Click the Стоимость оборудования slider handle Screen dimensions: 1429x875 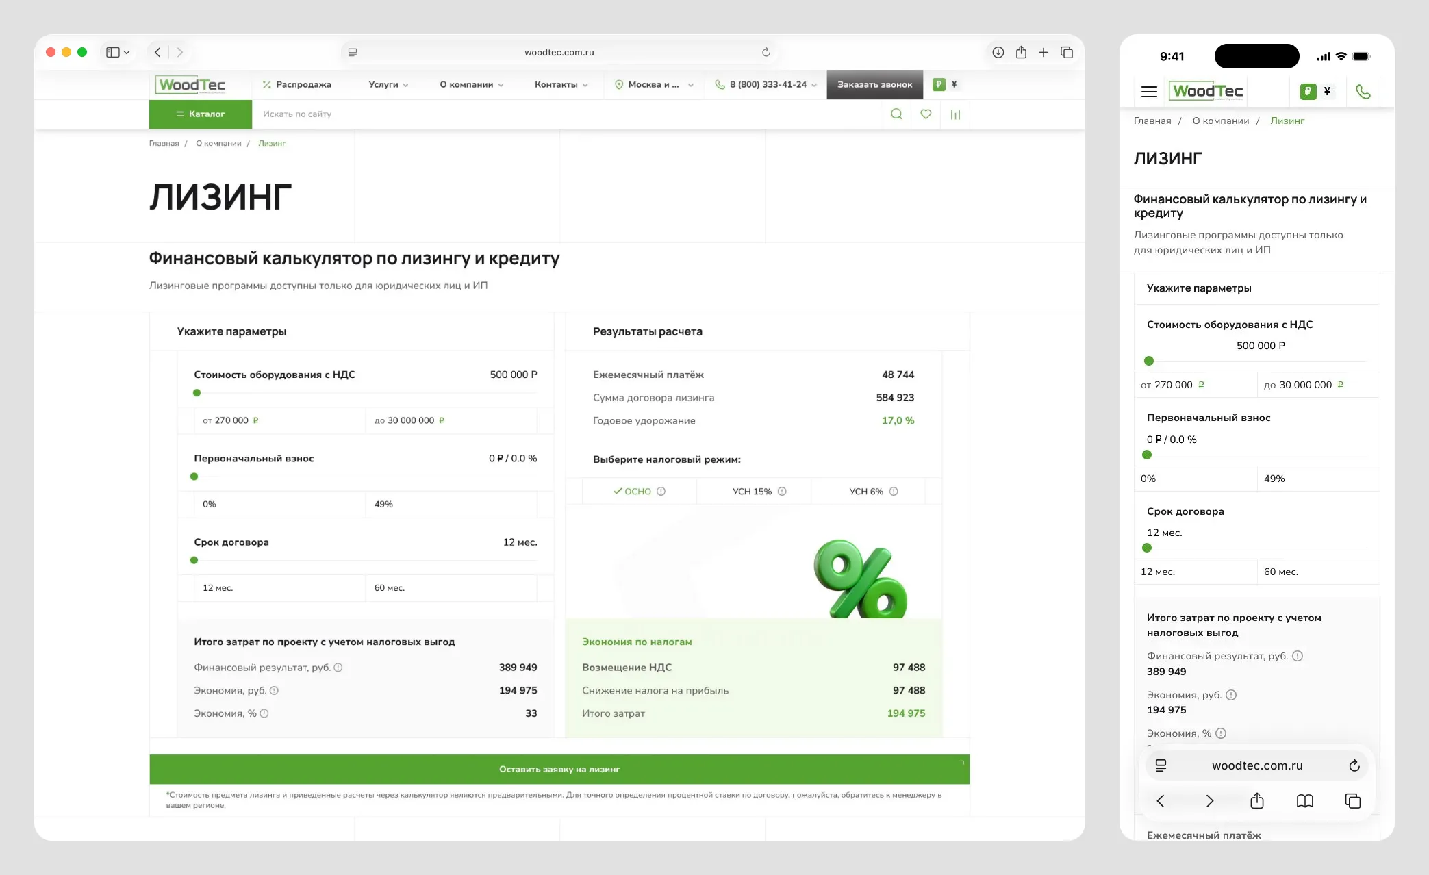197,393
